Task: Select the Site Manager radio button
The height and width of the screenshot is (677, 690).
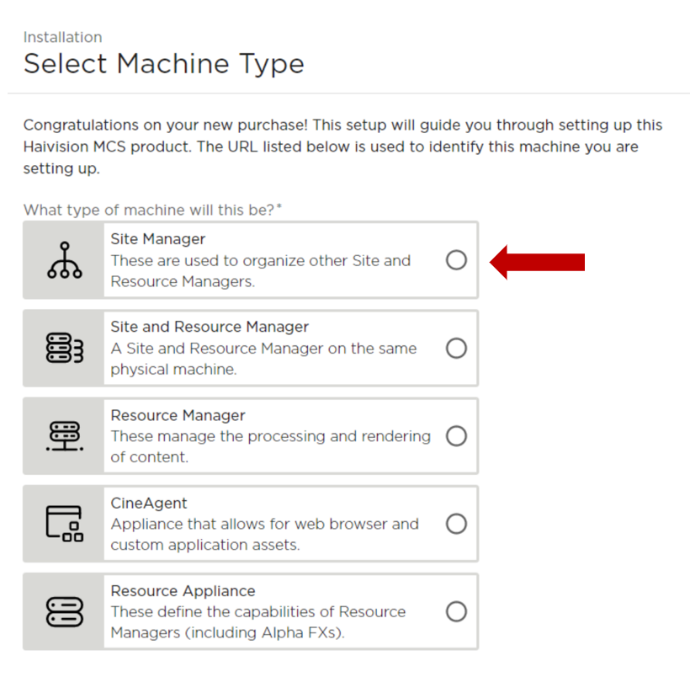Action: point(456,260)
